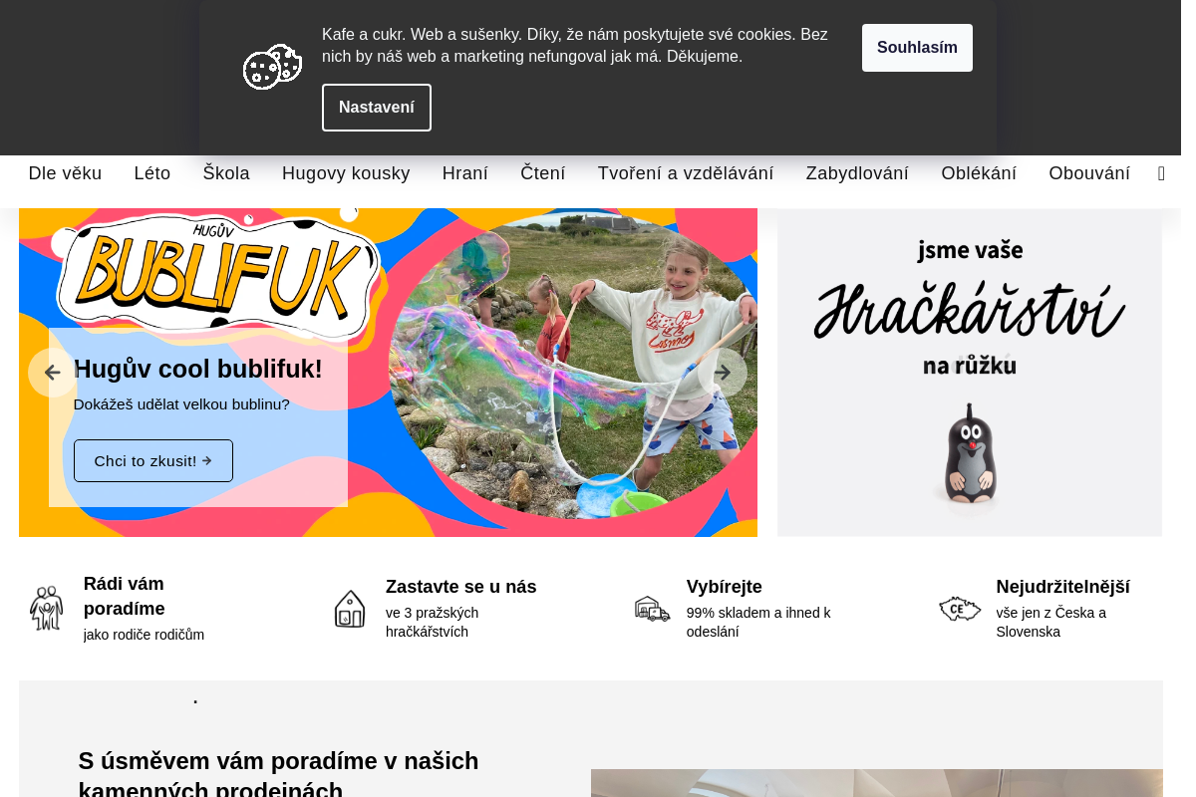The height and width of the screenshot is (797, 1196).
Task: Open the Léto category
Action: click(152, 173)
